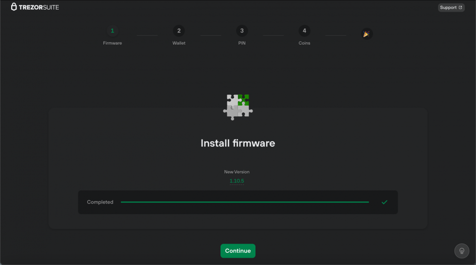
Task: Select step 4 Coins circle
Action: [x=305, y=31]
